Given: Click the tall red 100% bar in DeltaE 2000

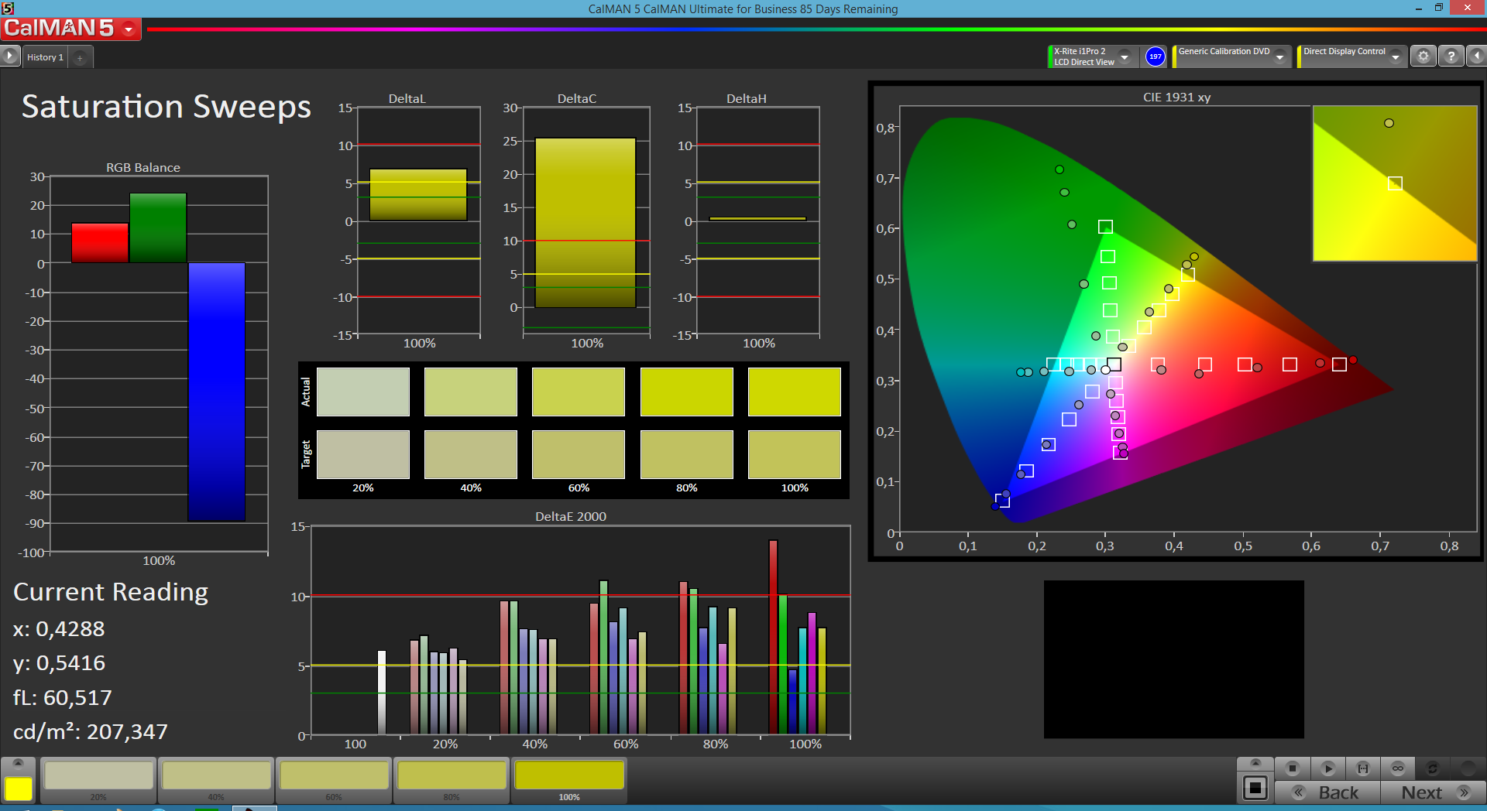Looking at the screenshot, I should (x=773, y=637).
